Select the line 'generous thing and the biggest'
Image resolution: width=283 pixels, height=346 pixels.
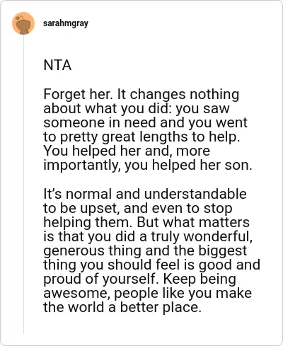point(145,250)
